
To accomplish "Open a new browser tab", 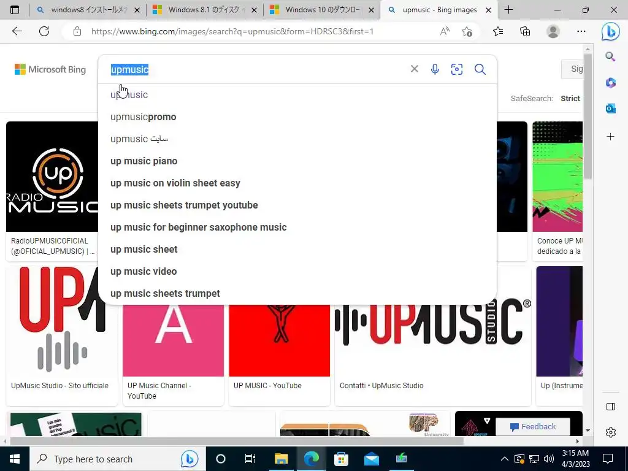I will [508, 10].
